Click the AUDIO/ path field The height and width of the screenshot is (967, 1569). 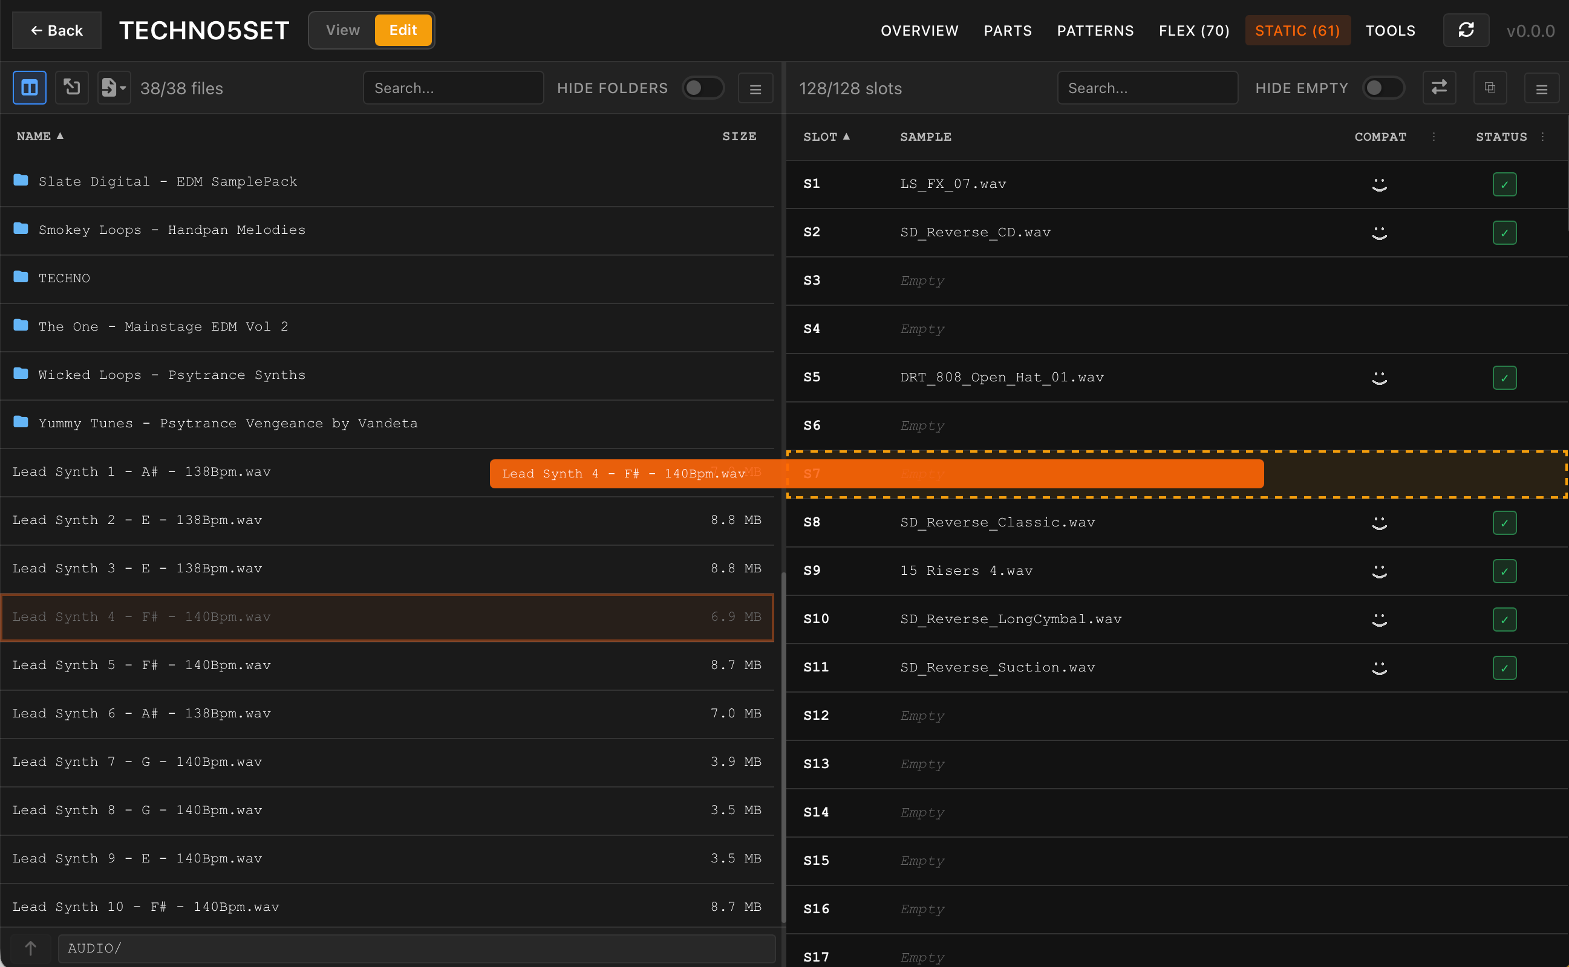417,948
